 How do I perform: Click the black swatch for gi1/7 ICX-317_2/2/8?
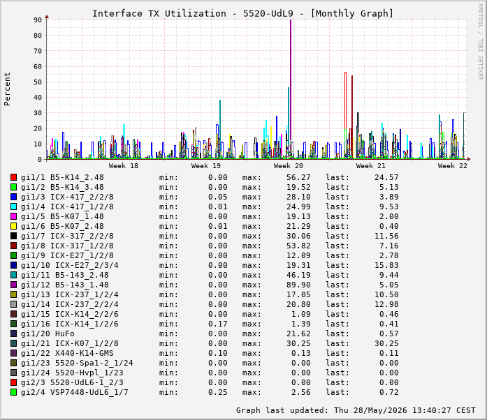pos(14,236)
